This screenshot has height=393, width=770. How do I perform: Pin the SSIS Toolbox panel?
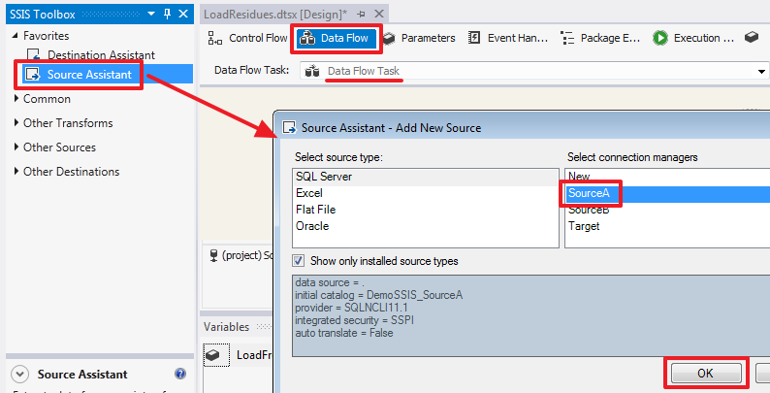[x=167, y=14]
